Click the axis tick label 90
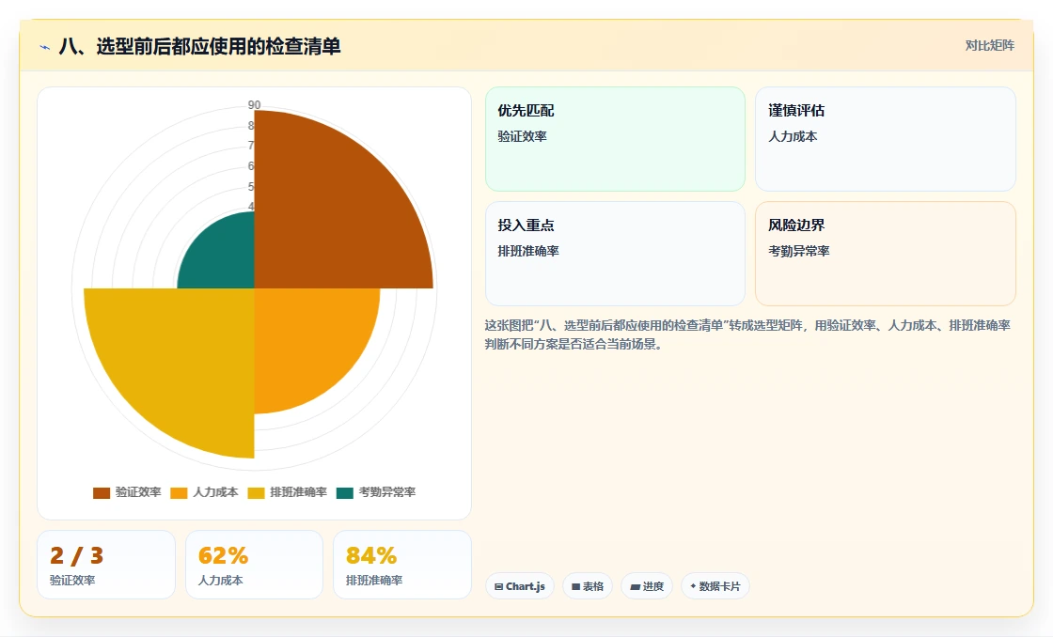 pos(254,104)
